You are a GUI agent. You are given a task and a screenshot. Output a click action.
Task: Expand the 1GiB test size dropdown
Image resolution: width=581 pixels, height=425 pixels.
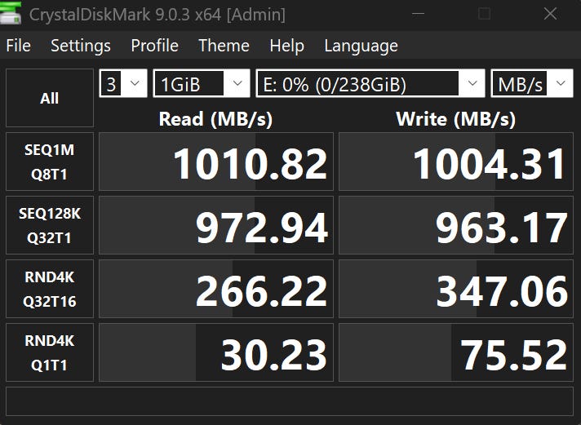(202, 83)
